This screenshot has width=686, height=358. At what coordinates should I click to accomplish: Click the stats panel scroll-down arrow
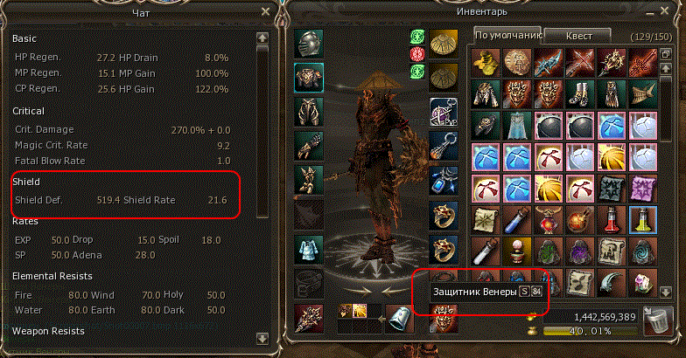click(262, 339)
